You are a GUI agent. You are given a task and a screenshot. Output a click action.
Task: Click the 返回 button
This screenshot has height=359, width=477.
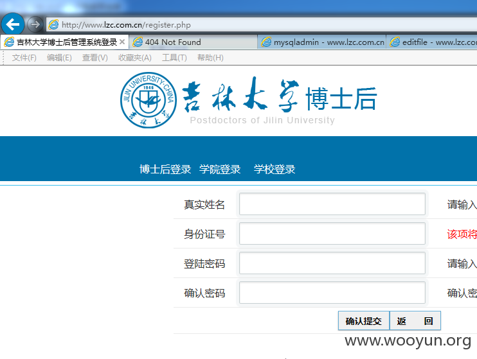coord(415,320)
